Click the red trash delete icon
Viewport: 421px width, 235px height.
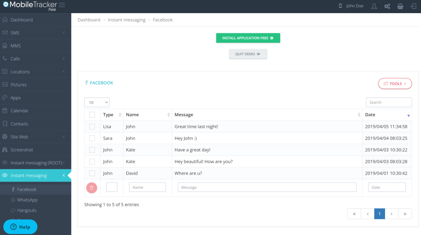92,188
